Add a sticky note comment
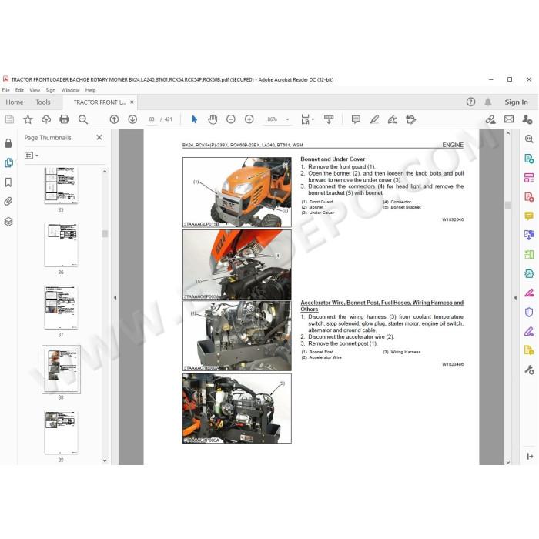 [x=356, y=119]
